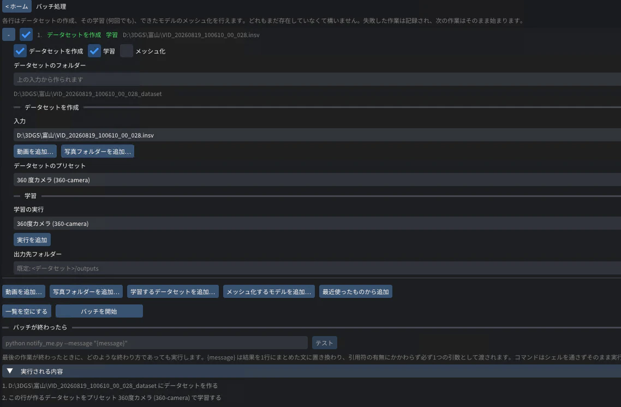Click the row 1 green データセットを作成 label
The width and height of the screenshot is (621, 407).
point(74,35)
